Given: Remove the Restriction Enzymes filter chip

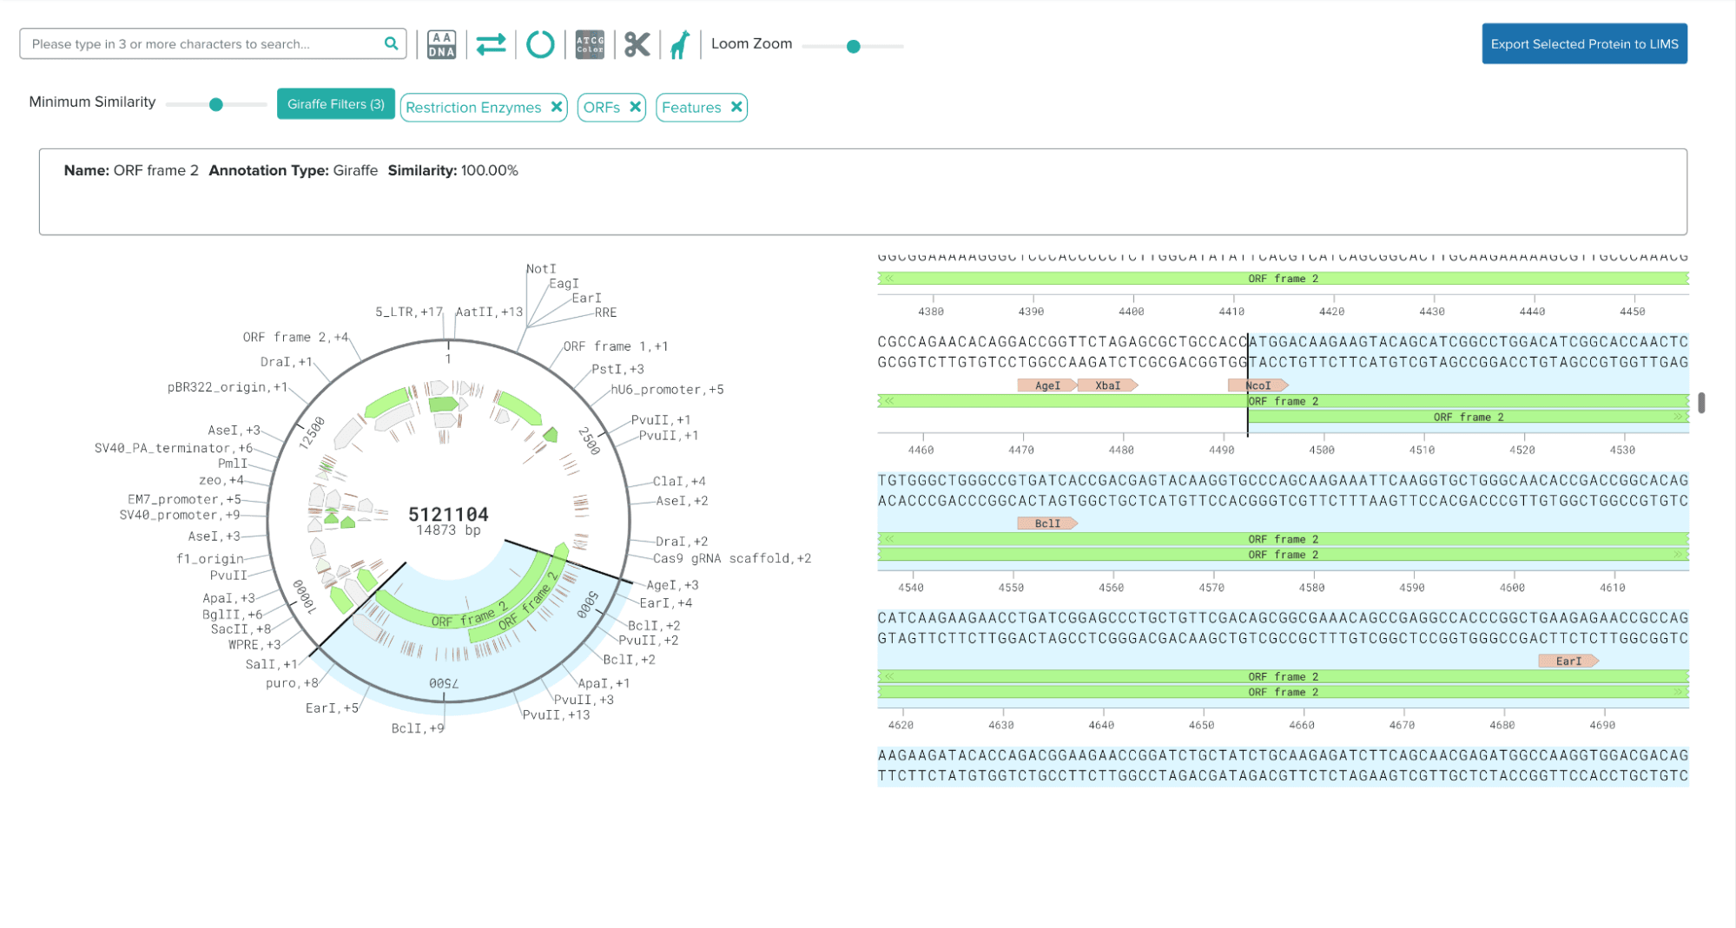Looking at the screenshot, I should tap(557, 107).
